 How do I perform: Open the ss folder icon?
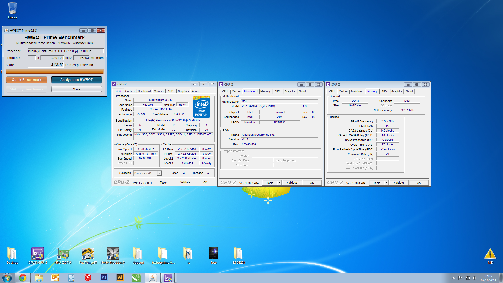188,255
